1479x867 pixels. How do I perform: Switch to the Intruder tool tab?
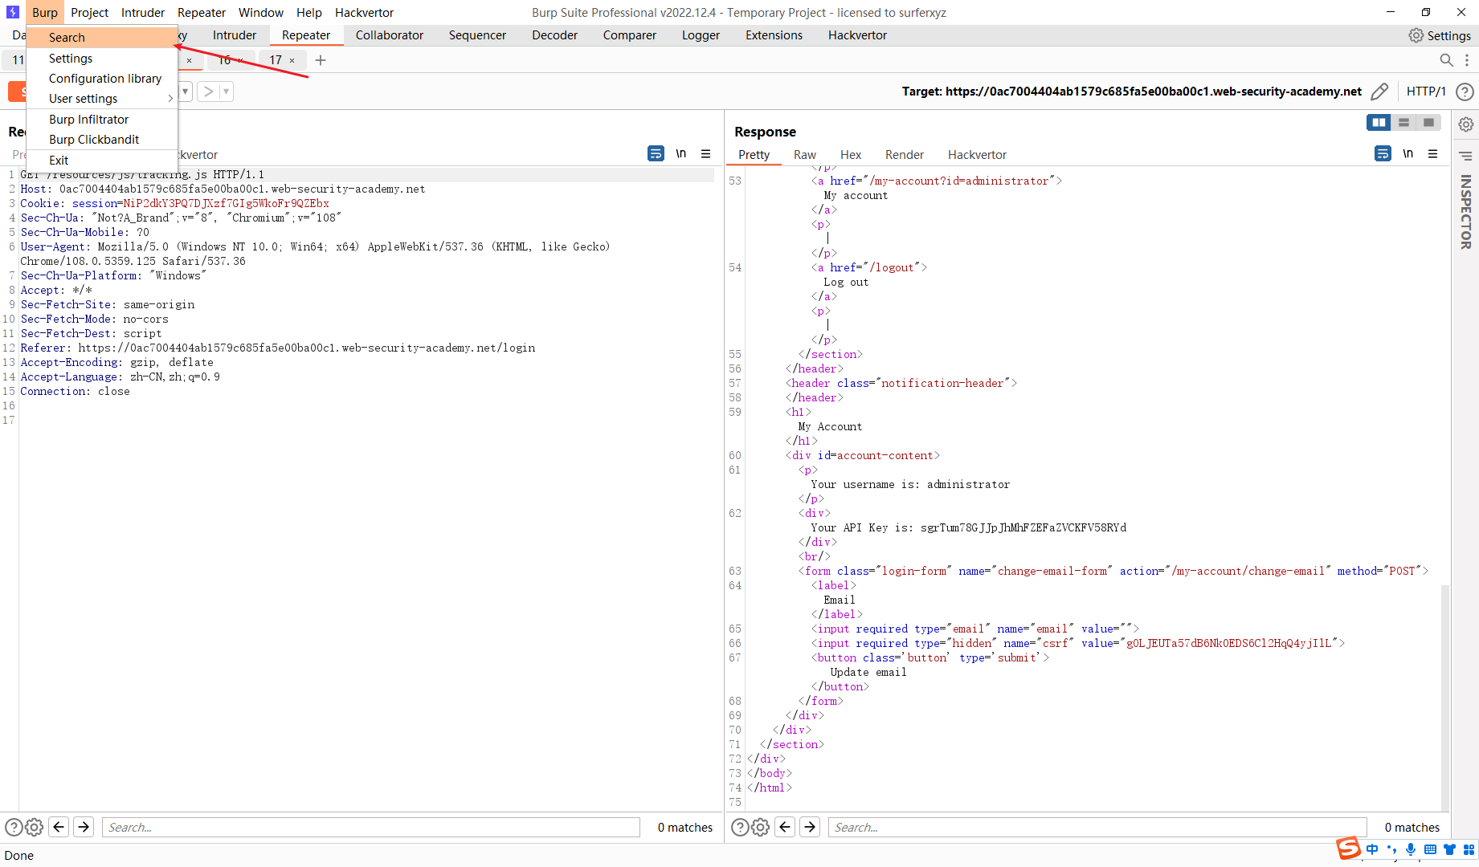click(x=235, y=35)
